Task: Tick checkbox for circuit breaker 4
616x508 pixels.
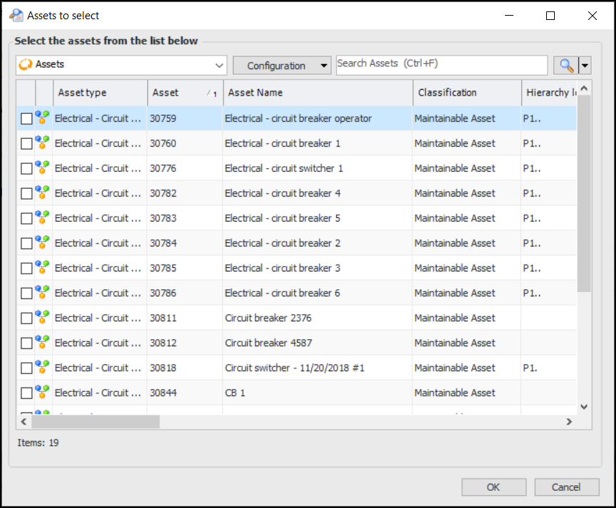Action: tap(26, 194)
